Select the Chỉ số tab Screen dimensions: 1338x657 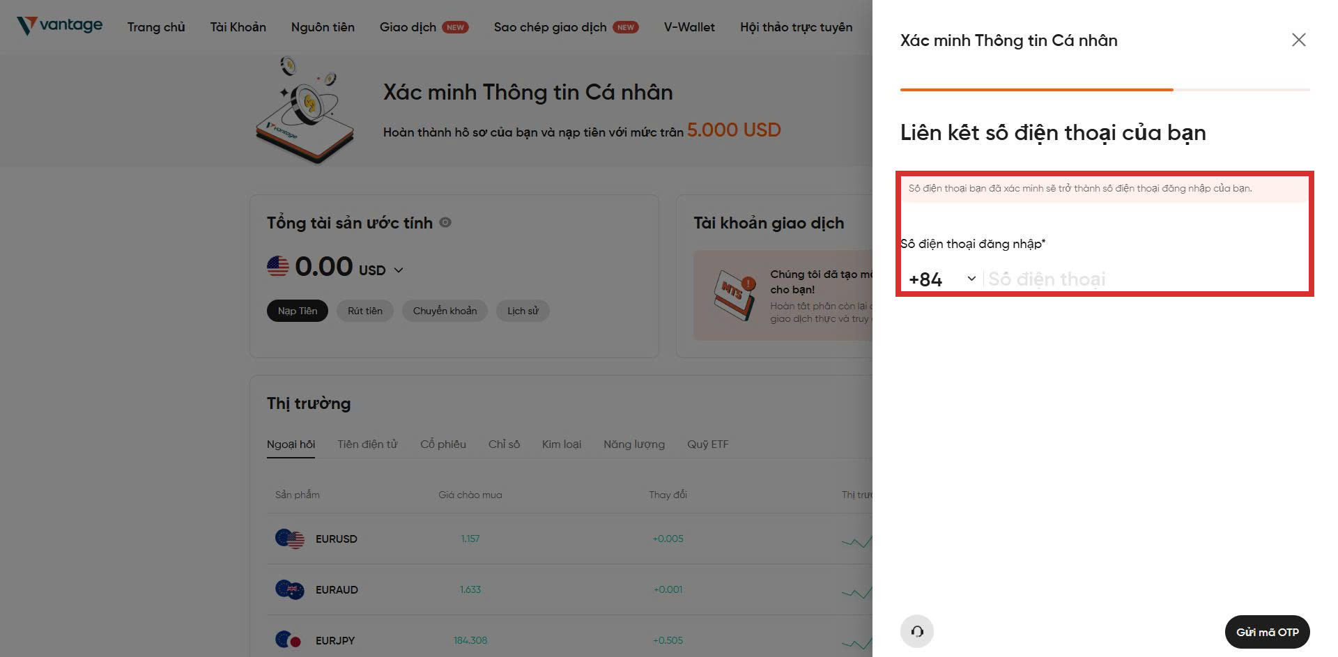click(504, 444)
